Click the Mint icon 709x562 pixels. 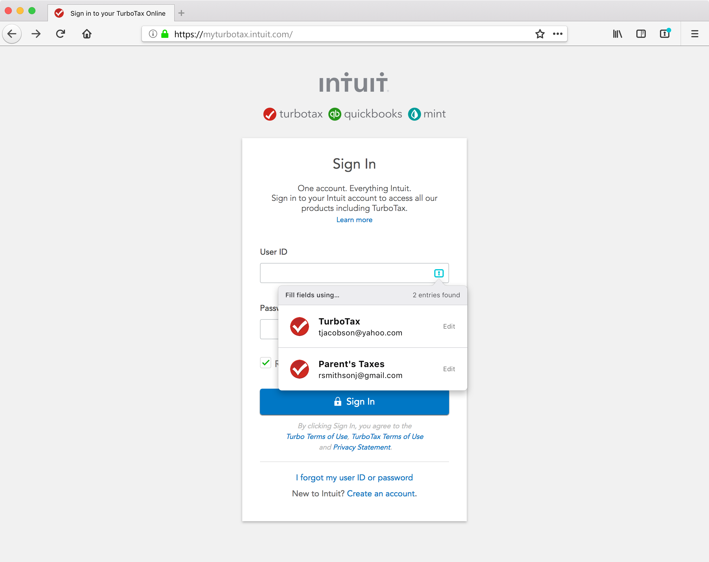tap(414, 114)
